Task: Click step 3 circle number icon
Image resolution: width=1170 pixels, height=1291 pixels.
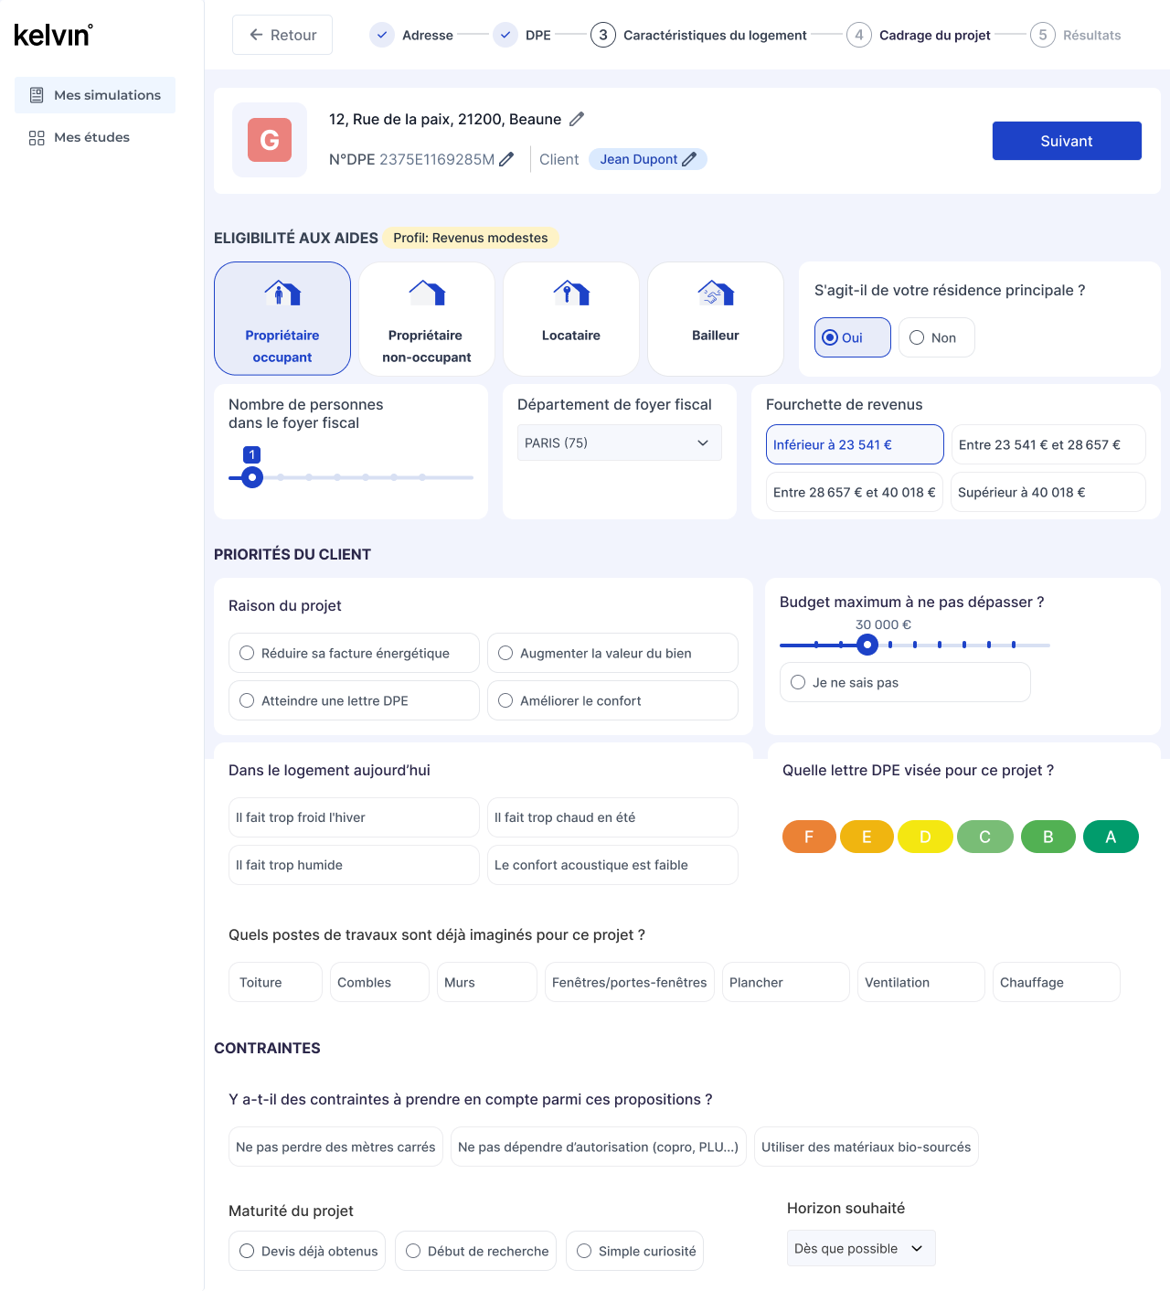Action: [602, 35]
